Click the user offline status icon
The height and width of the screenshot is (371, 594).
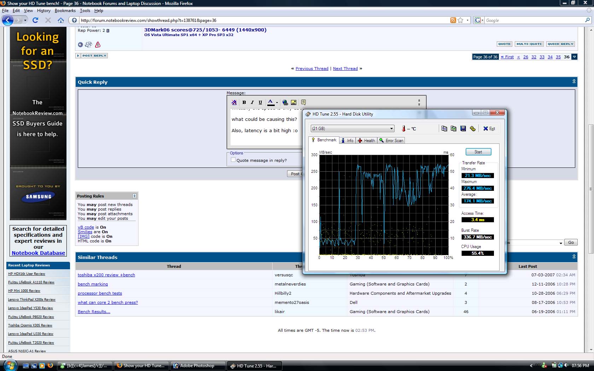click(x=80, y=45)
